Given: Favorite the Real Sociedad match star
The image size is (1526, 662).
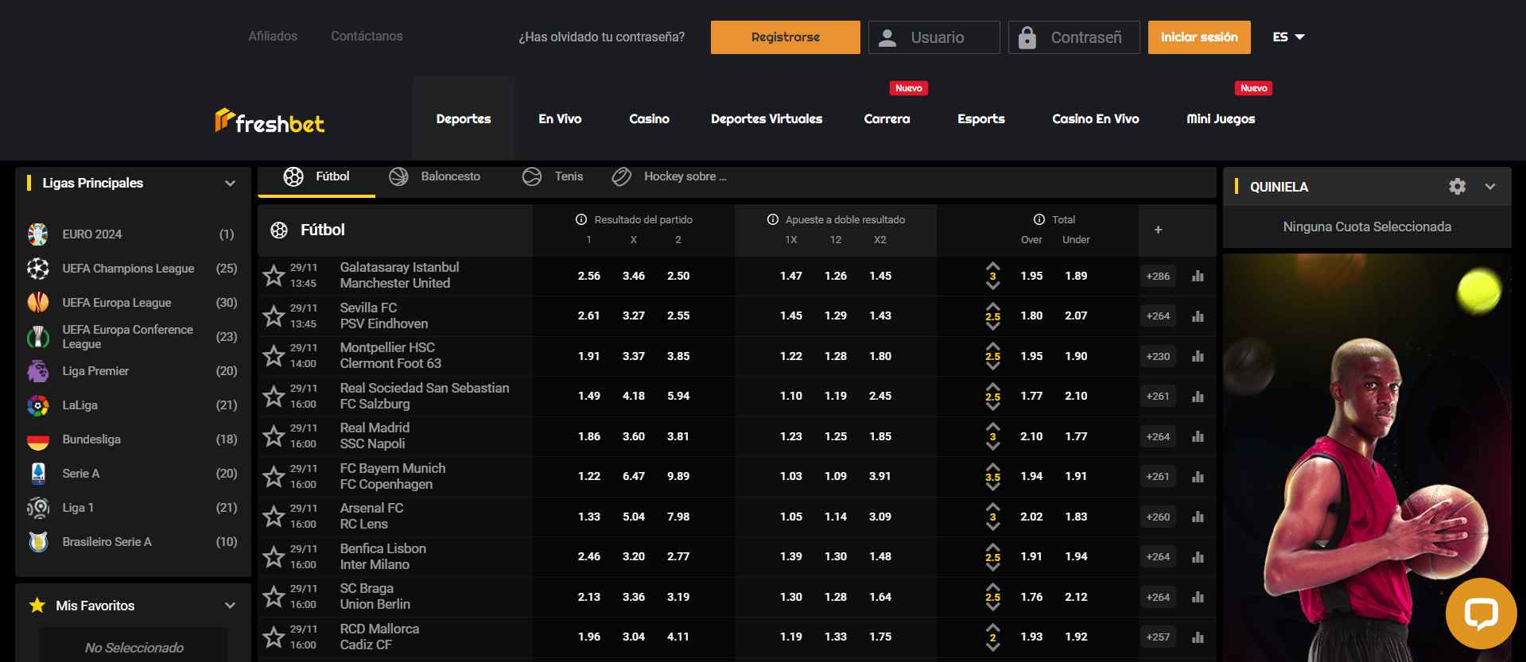Looking at the screenshot, I should coord(274,396).
